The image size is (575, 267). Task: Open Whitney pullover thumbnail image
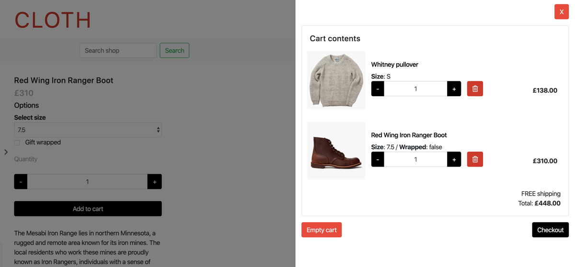point(336,80)
